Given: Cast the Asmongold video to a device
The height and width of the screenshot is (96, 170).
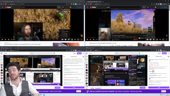Looking at the screenshot, I should pyautogui.click(x=78, y=39).
